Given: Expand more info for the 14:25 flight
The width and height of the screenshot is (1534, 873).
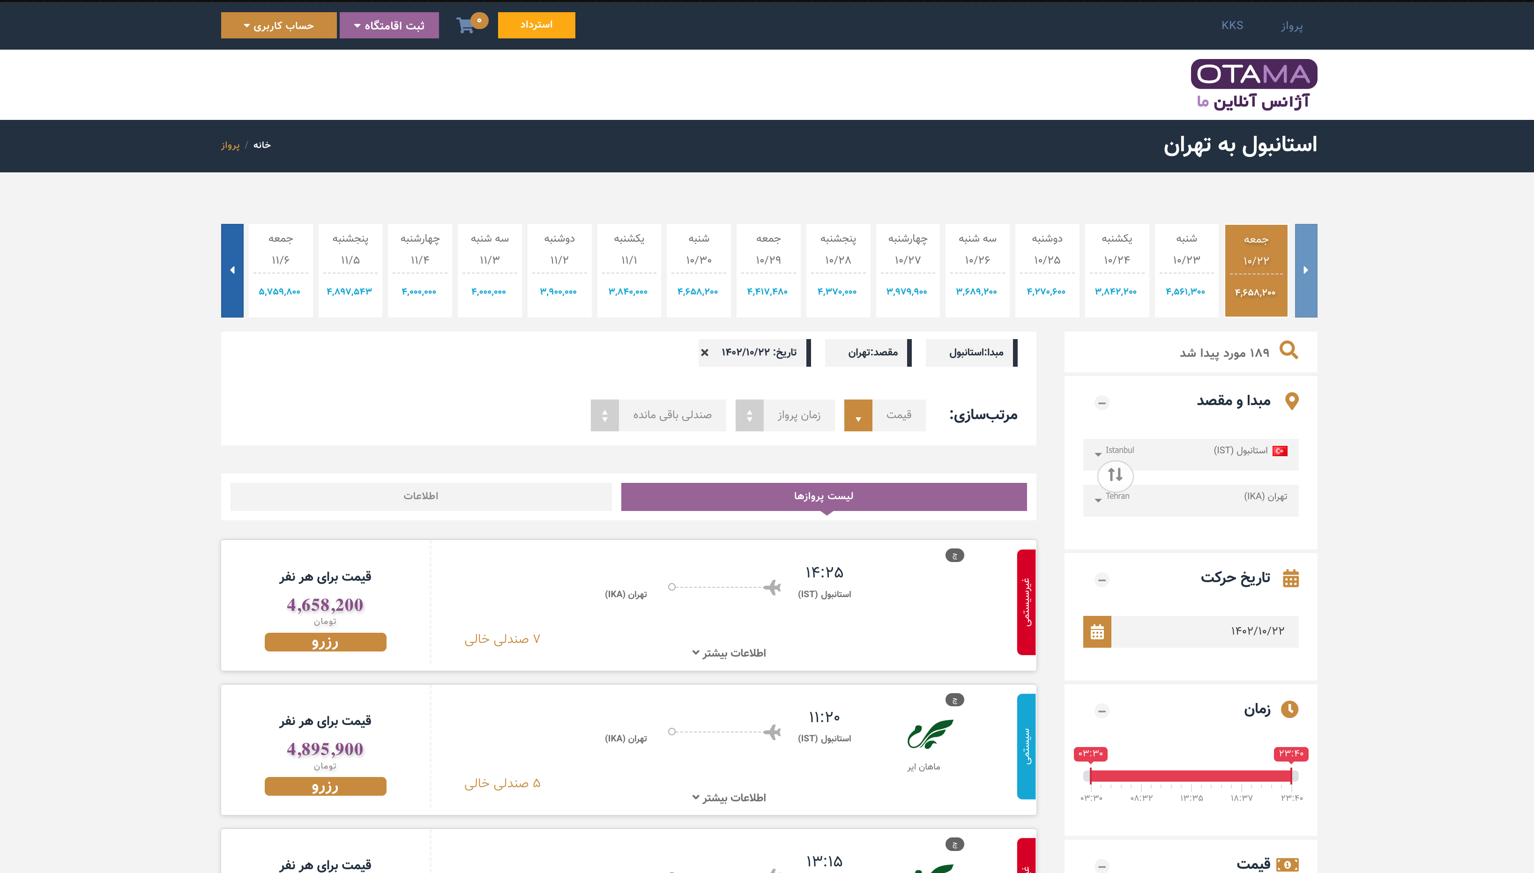Looking at the screenshot, I should coord(729,653).
